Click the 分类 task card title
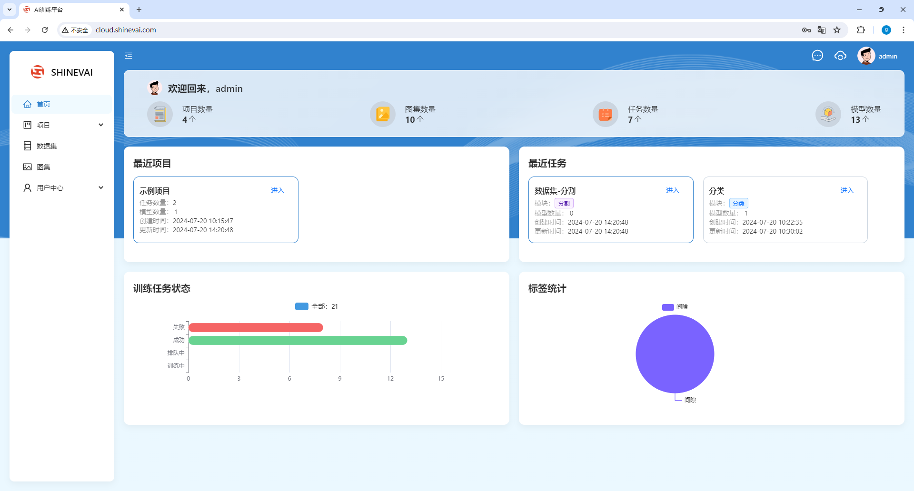The image size is (914, 491). [716, 191]
